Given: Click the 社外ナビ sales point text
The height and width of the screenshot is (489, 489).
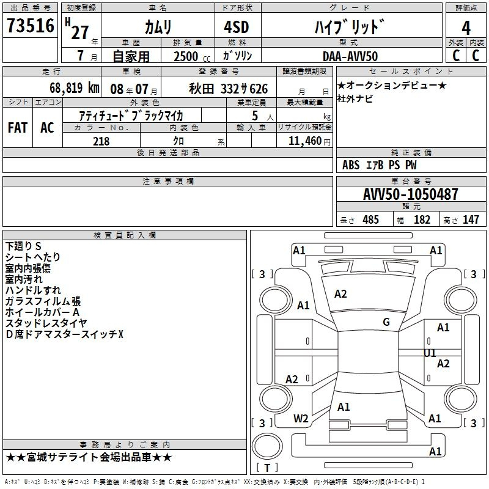Looking at the screenshot, I should pyautogui.click(x=355, y=98).
